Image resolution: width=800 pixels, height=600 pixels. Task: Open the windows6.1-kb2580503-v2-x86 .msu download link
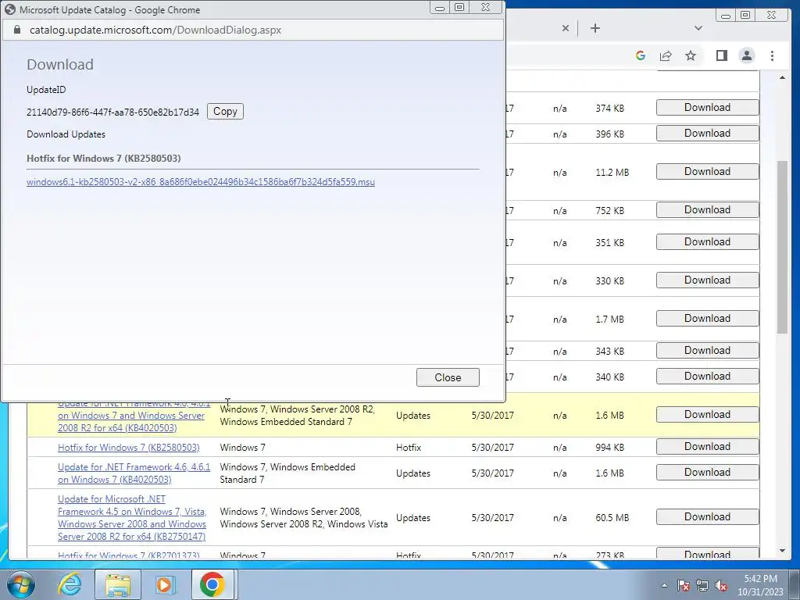click(x=201, y=182)
